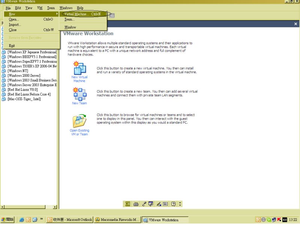The image size is (300, 225).
Task: Click the green shield tray icon
Action: pos(269,220)
